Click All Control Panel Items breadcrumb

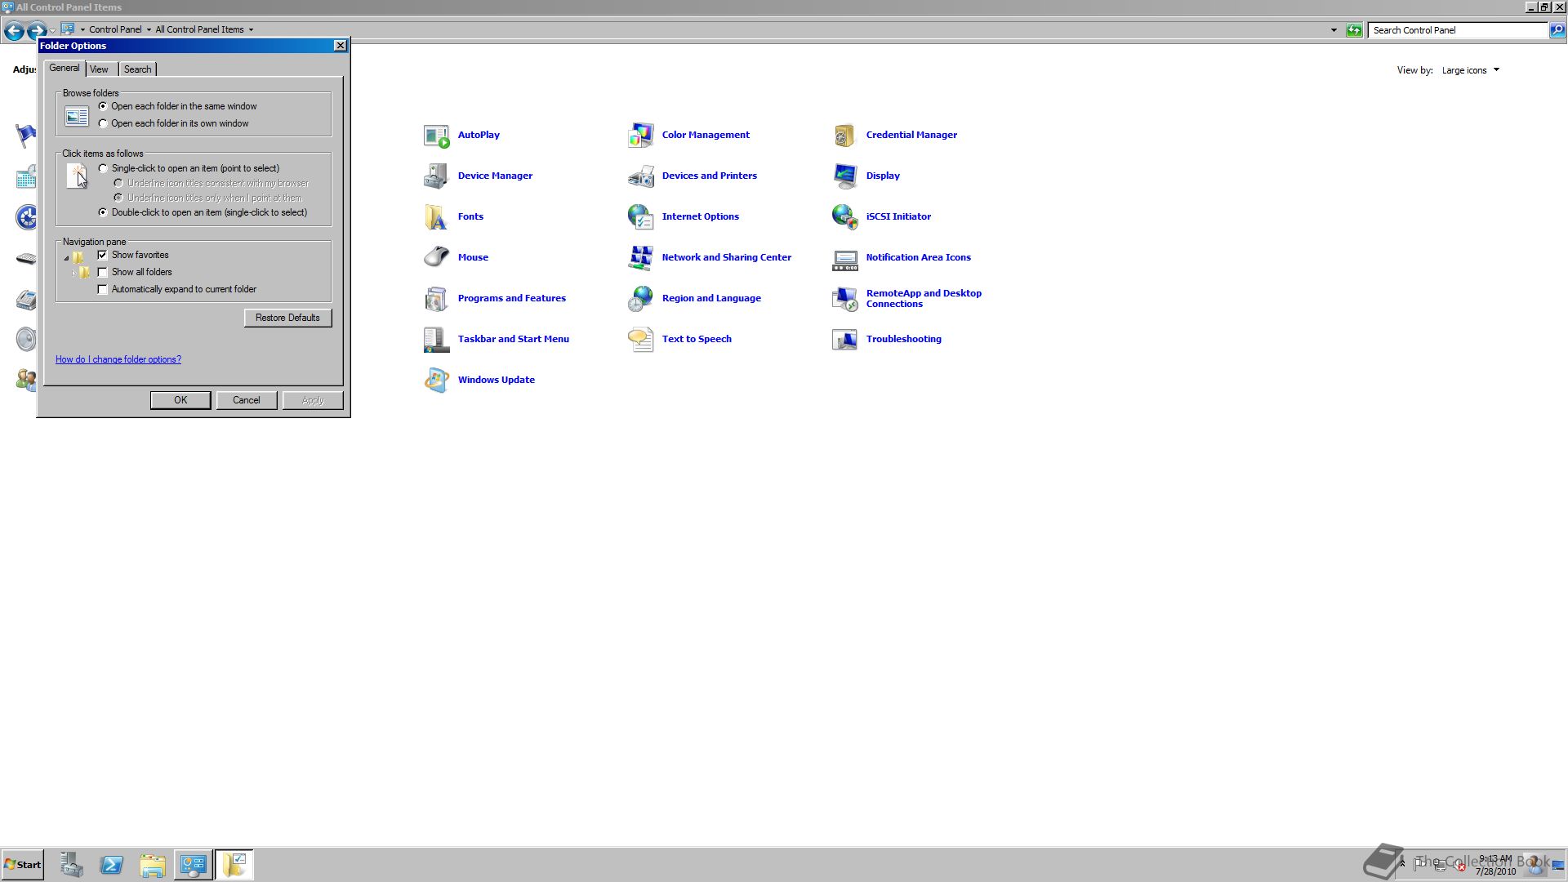(199, 30)
